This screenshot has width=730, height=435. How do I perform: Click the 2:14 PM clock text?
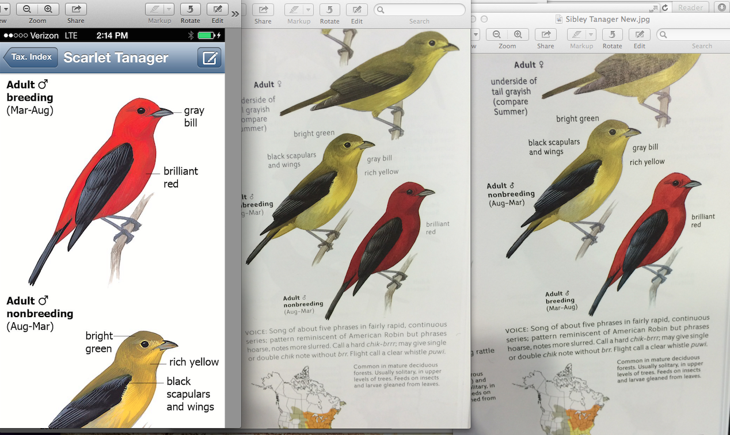(x=112, y=36)
